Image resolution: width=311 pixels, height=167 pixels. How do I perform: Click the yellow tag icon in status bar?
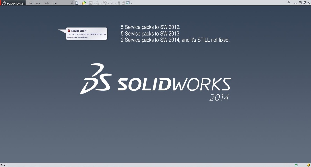tap(309, 165)
